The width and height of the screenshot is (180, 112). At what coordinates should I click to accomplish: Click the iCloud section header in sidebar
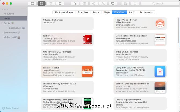tap(5, 10)
